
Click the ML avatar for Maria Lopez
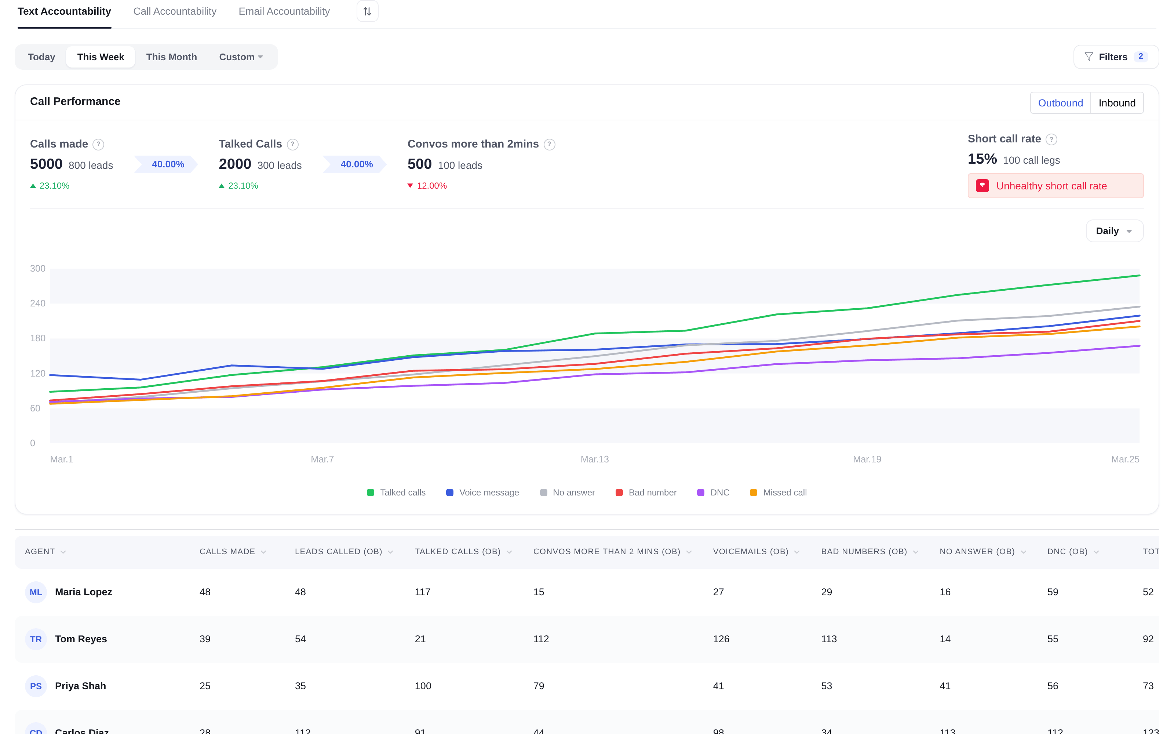pos(36,592)
